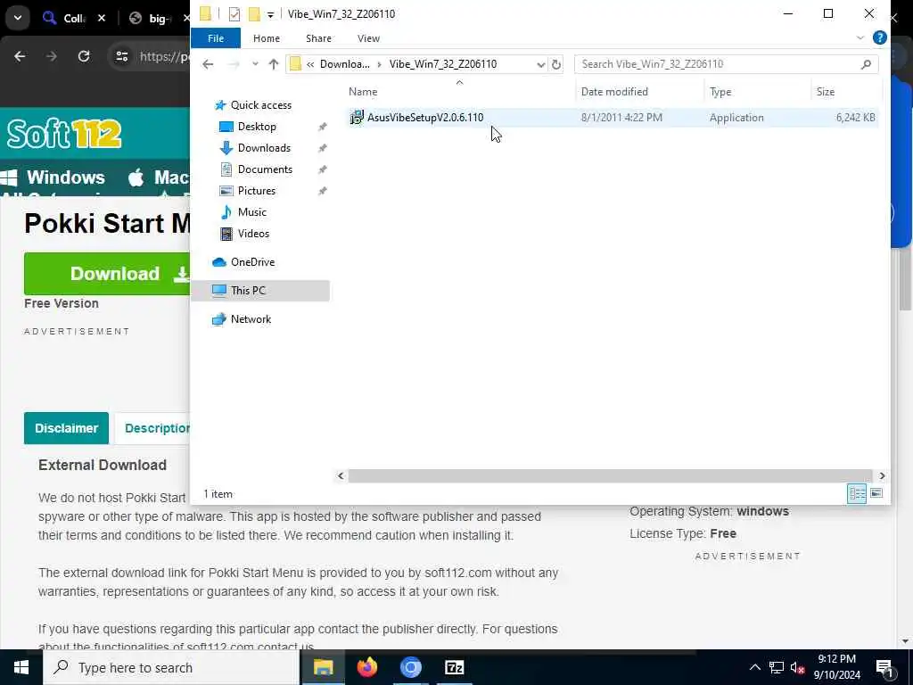Click New Folder icon in title bar
Image resolution: width=913 pixels, height=685 pixels.
pos(254,14)
